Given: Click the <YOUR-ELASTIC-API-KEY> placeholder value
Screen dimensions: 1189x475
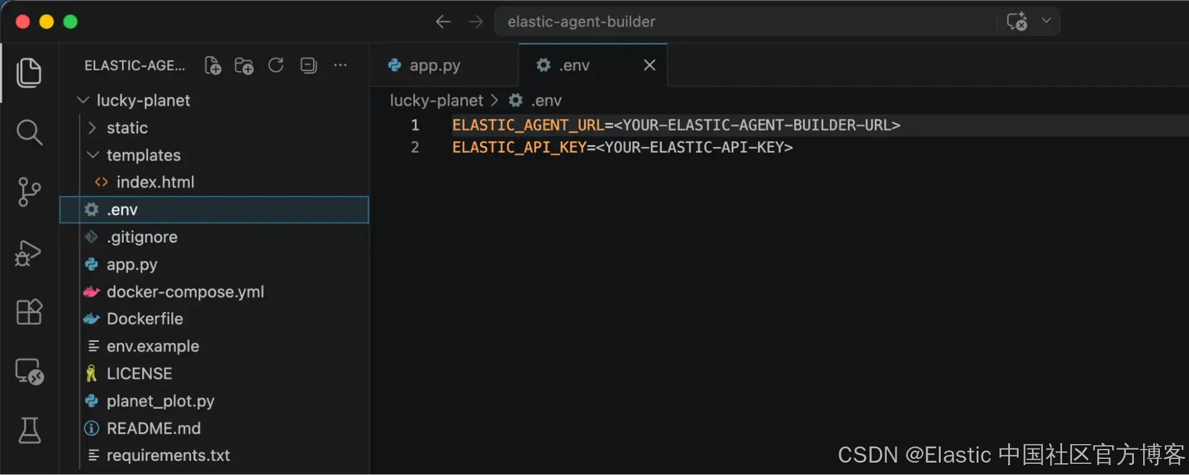Looking at the screenshot, I should [694, 147].
